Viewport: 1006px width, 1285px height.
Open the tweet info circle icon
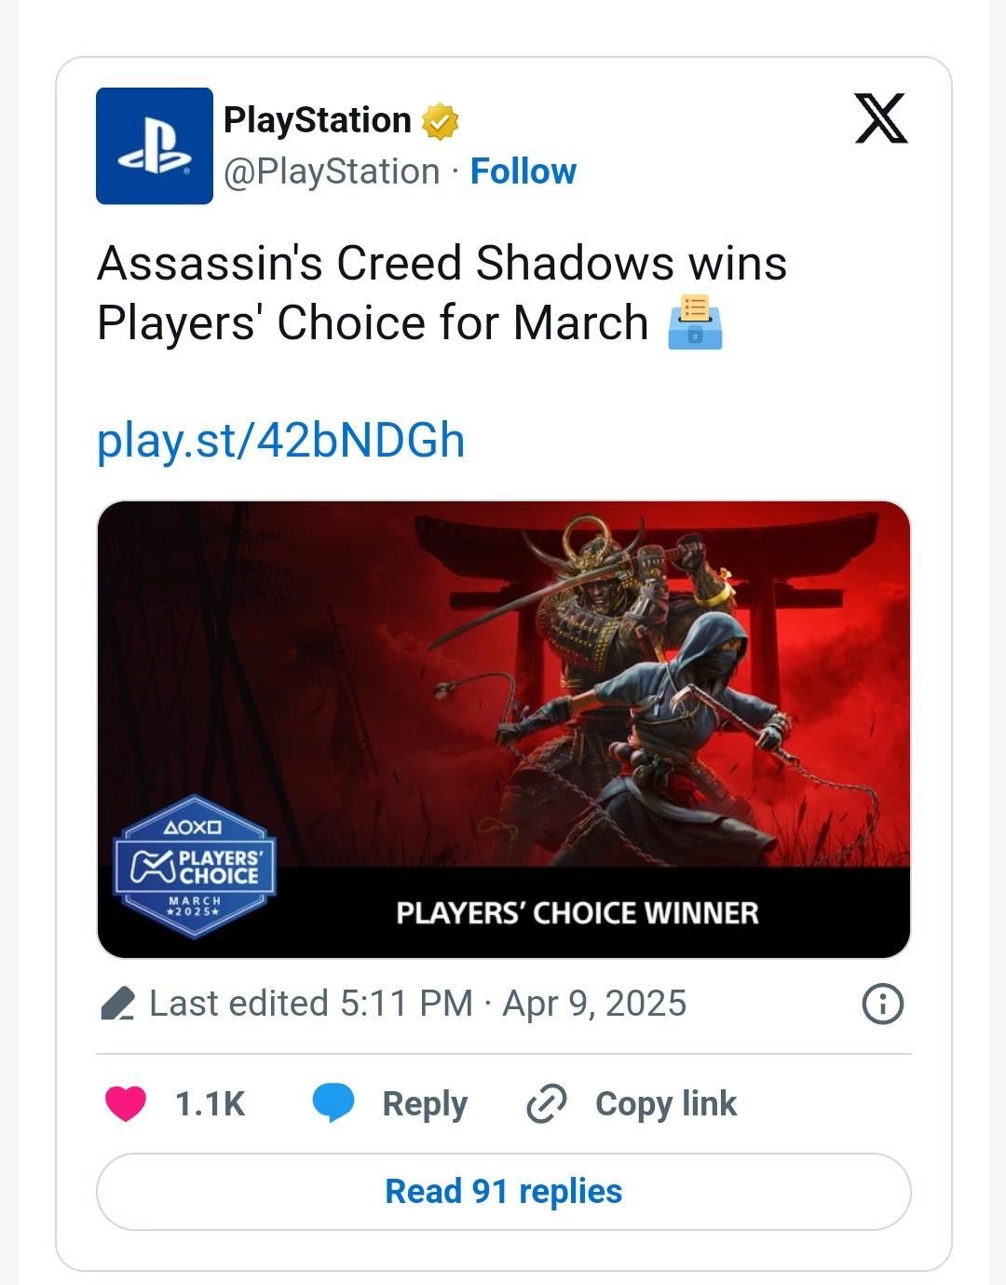[x=882, y=1005]
